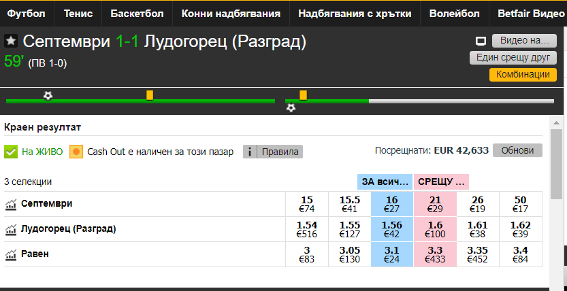Viewport: 567px width, 291px height.
Task: Click the Комбинации yellow button
Action: 523,75
